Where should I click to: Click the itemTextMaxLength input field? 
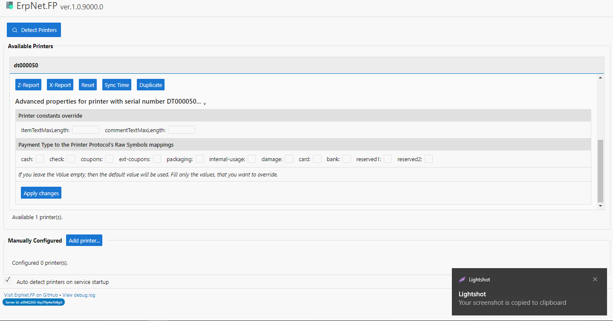click(x=85, y=130)
